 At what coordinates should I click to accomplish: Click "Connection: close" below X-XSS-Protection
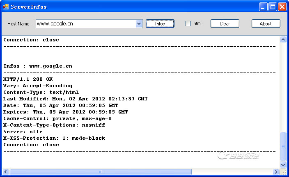tap(31, 145)
